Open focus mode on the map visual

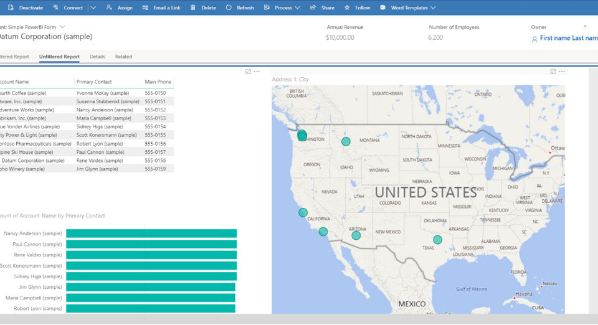(x=553, y=72)
